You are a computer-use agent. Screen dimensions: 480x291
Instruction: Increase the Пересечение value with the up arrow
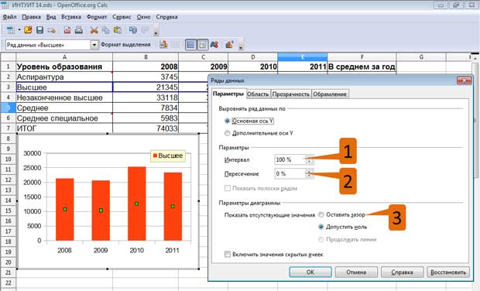309,172
